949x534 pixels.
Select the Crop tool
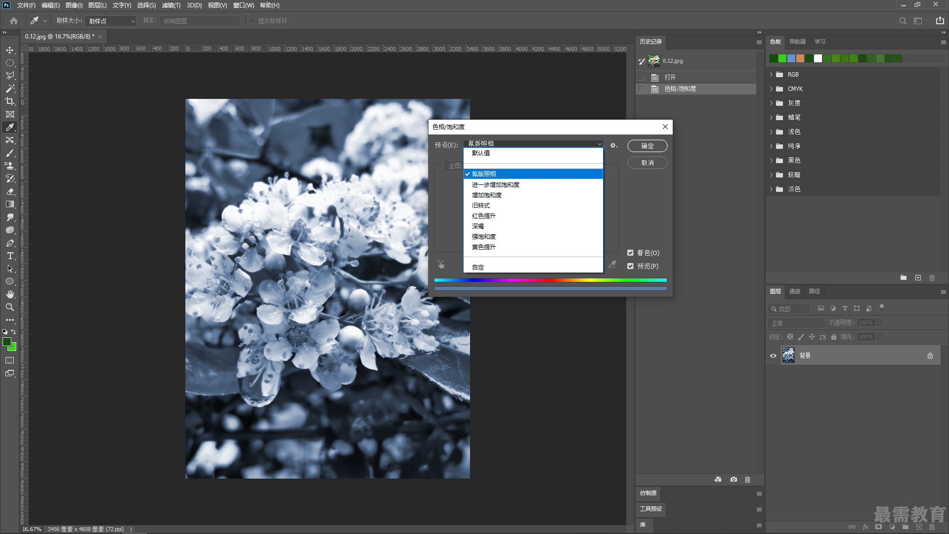point(10,101)
